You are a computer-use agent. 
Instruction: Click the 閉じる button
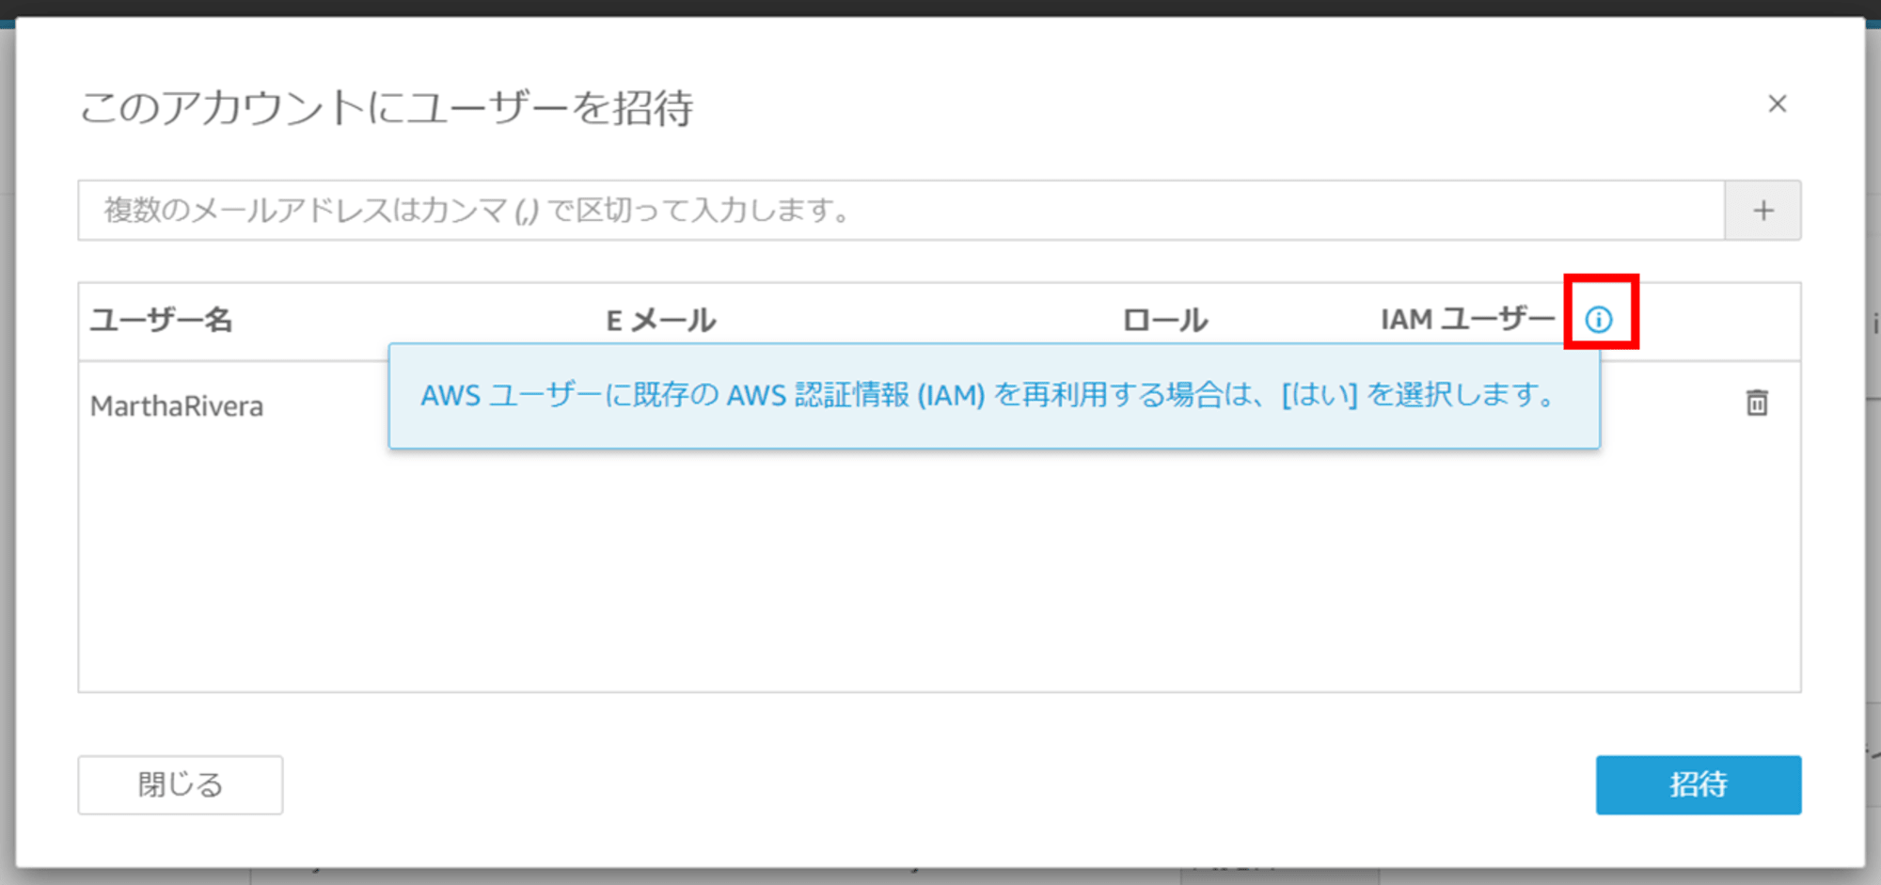click(x=181, y=784)
